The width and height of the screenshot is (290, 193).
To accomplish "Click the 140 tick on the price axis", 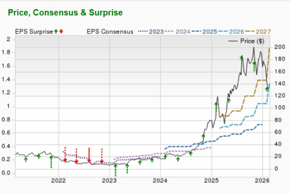I will tap(280, 83).
